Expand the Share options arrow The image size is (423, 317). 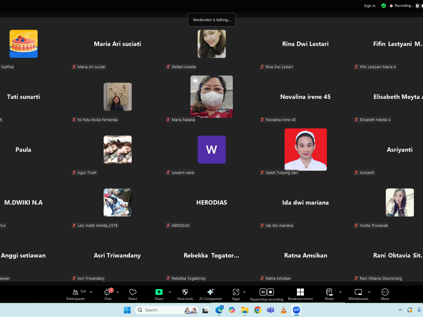(170, 292)
